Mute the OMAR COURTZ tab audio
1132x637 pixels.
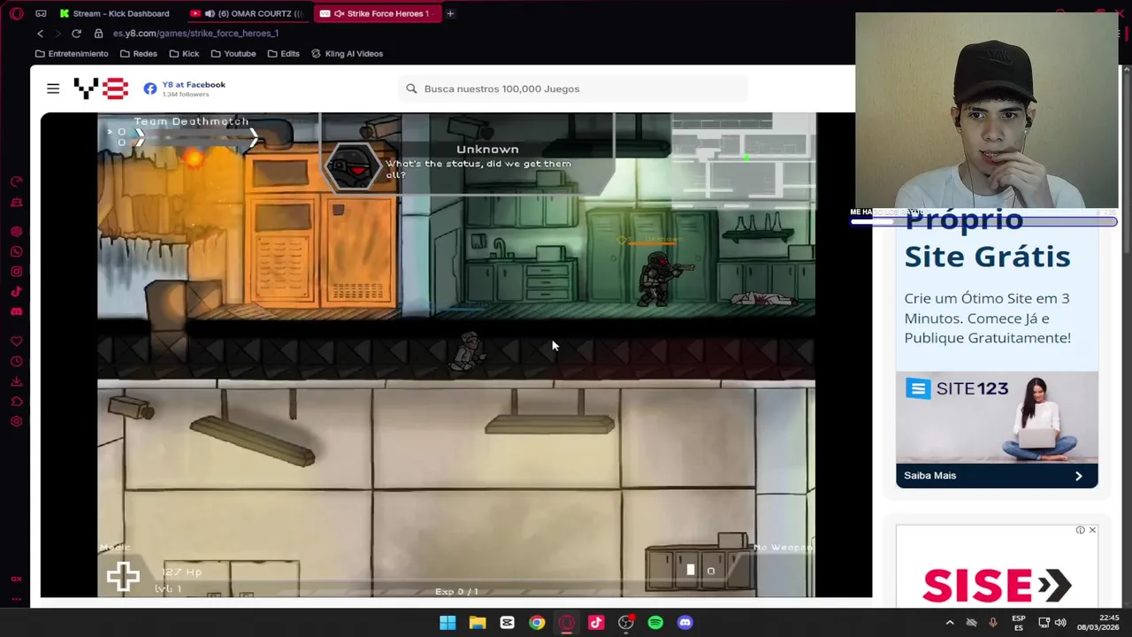(210, 13)
